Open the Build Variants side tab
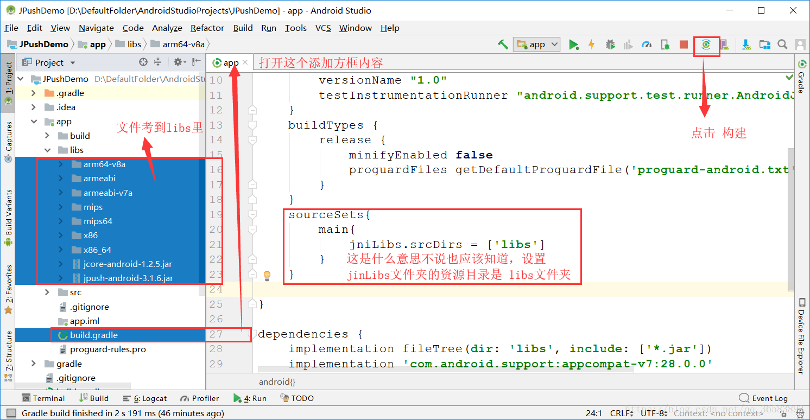This screenshot has width=810, height=420. (x=8, y=218)
